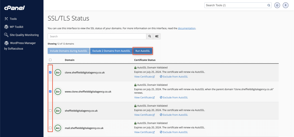Open WordPress Manager by Softaculous
The height and width of the screenshot is (137, 294).
pyautogui.click(x=20, y=46)
